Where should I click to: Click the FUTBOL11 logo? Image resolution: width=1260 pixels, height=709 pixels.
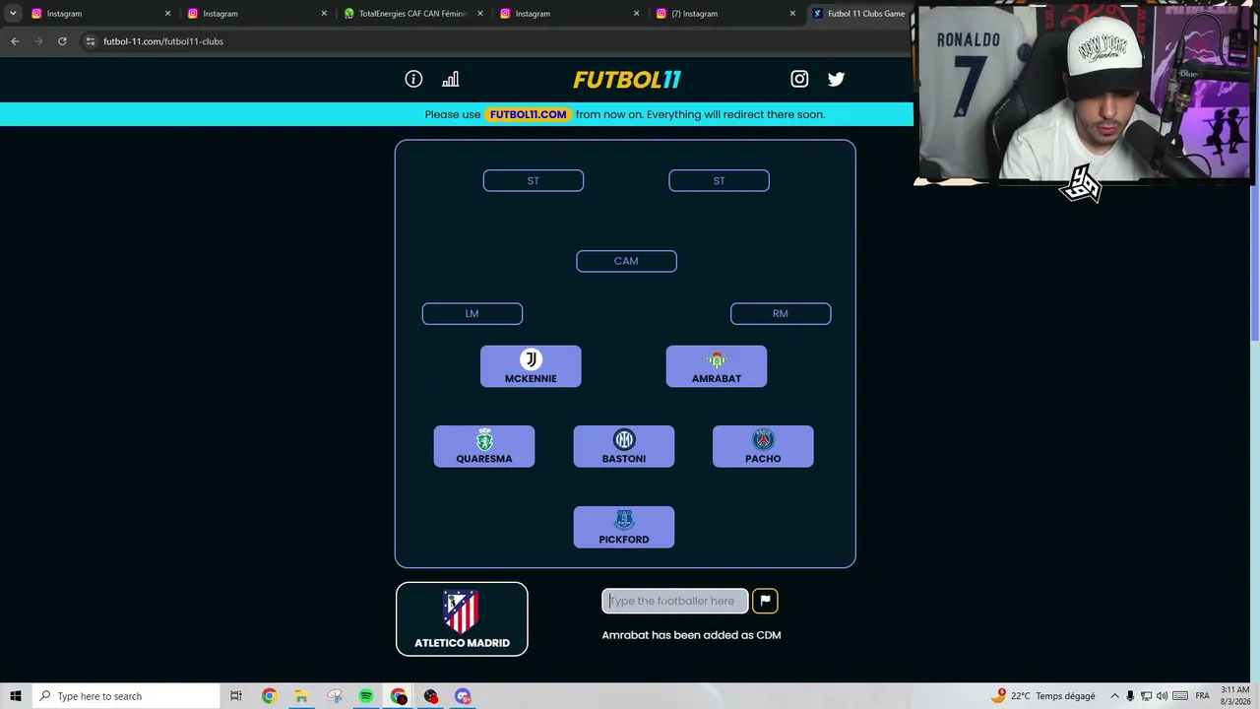627,80
